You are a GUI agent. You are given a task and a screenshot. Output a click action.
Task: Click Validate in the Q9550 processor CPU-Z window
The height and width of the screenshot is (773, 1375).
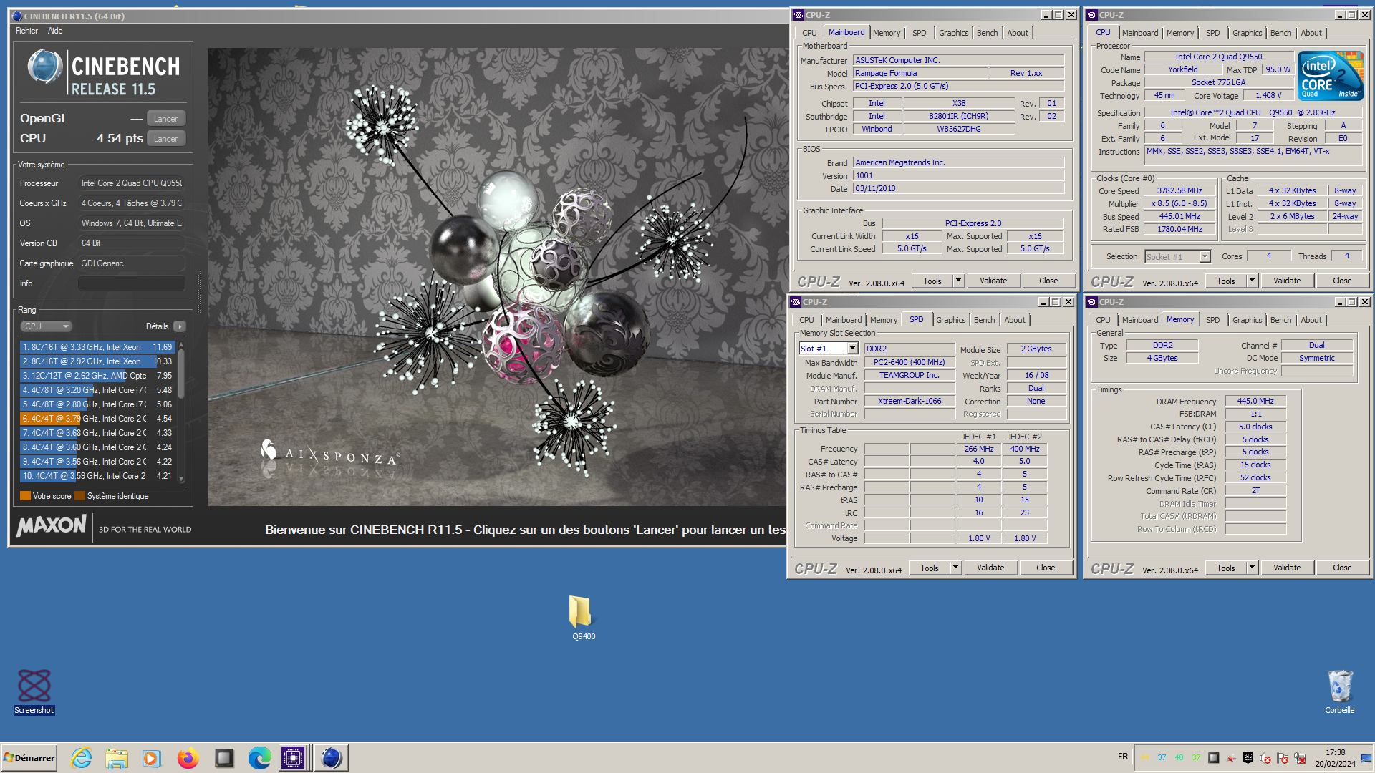[1287, 281]
